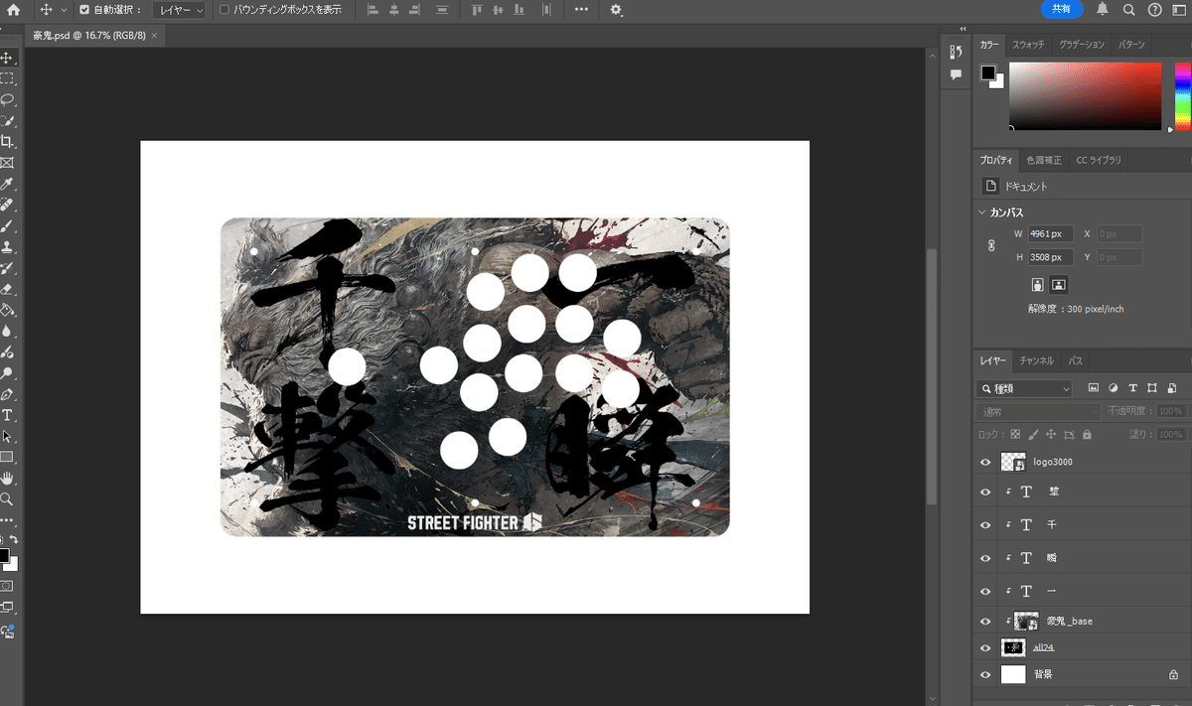
Task: Open the レイヤー auto-select target dropdown
Action: click(180, 10)
